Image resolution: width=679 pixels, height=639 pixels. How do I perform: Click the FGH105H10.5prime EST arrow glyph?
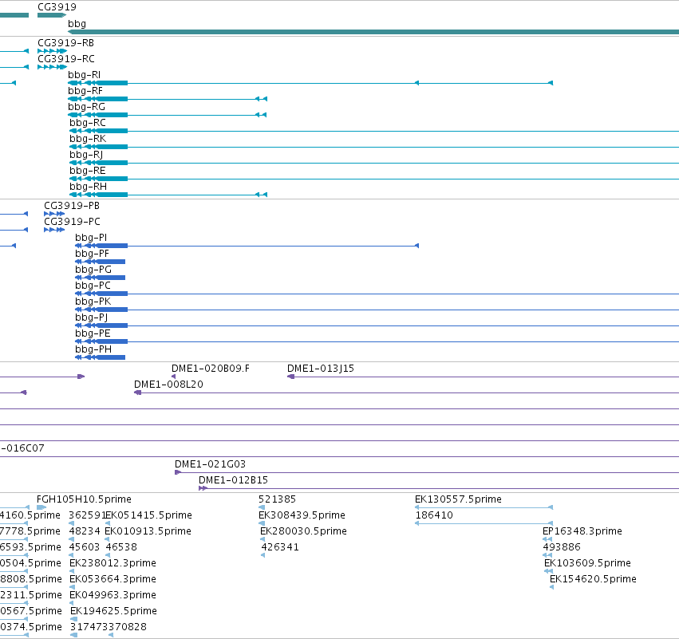(x=41, y=507)
